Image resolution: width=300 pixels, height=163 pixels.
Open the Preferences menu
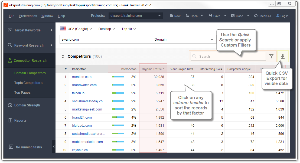28,16
